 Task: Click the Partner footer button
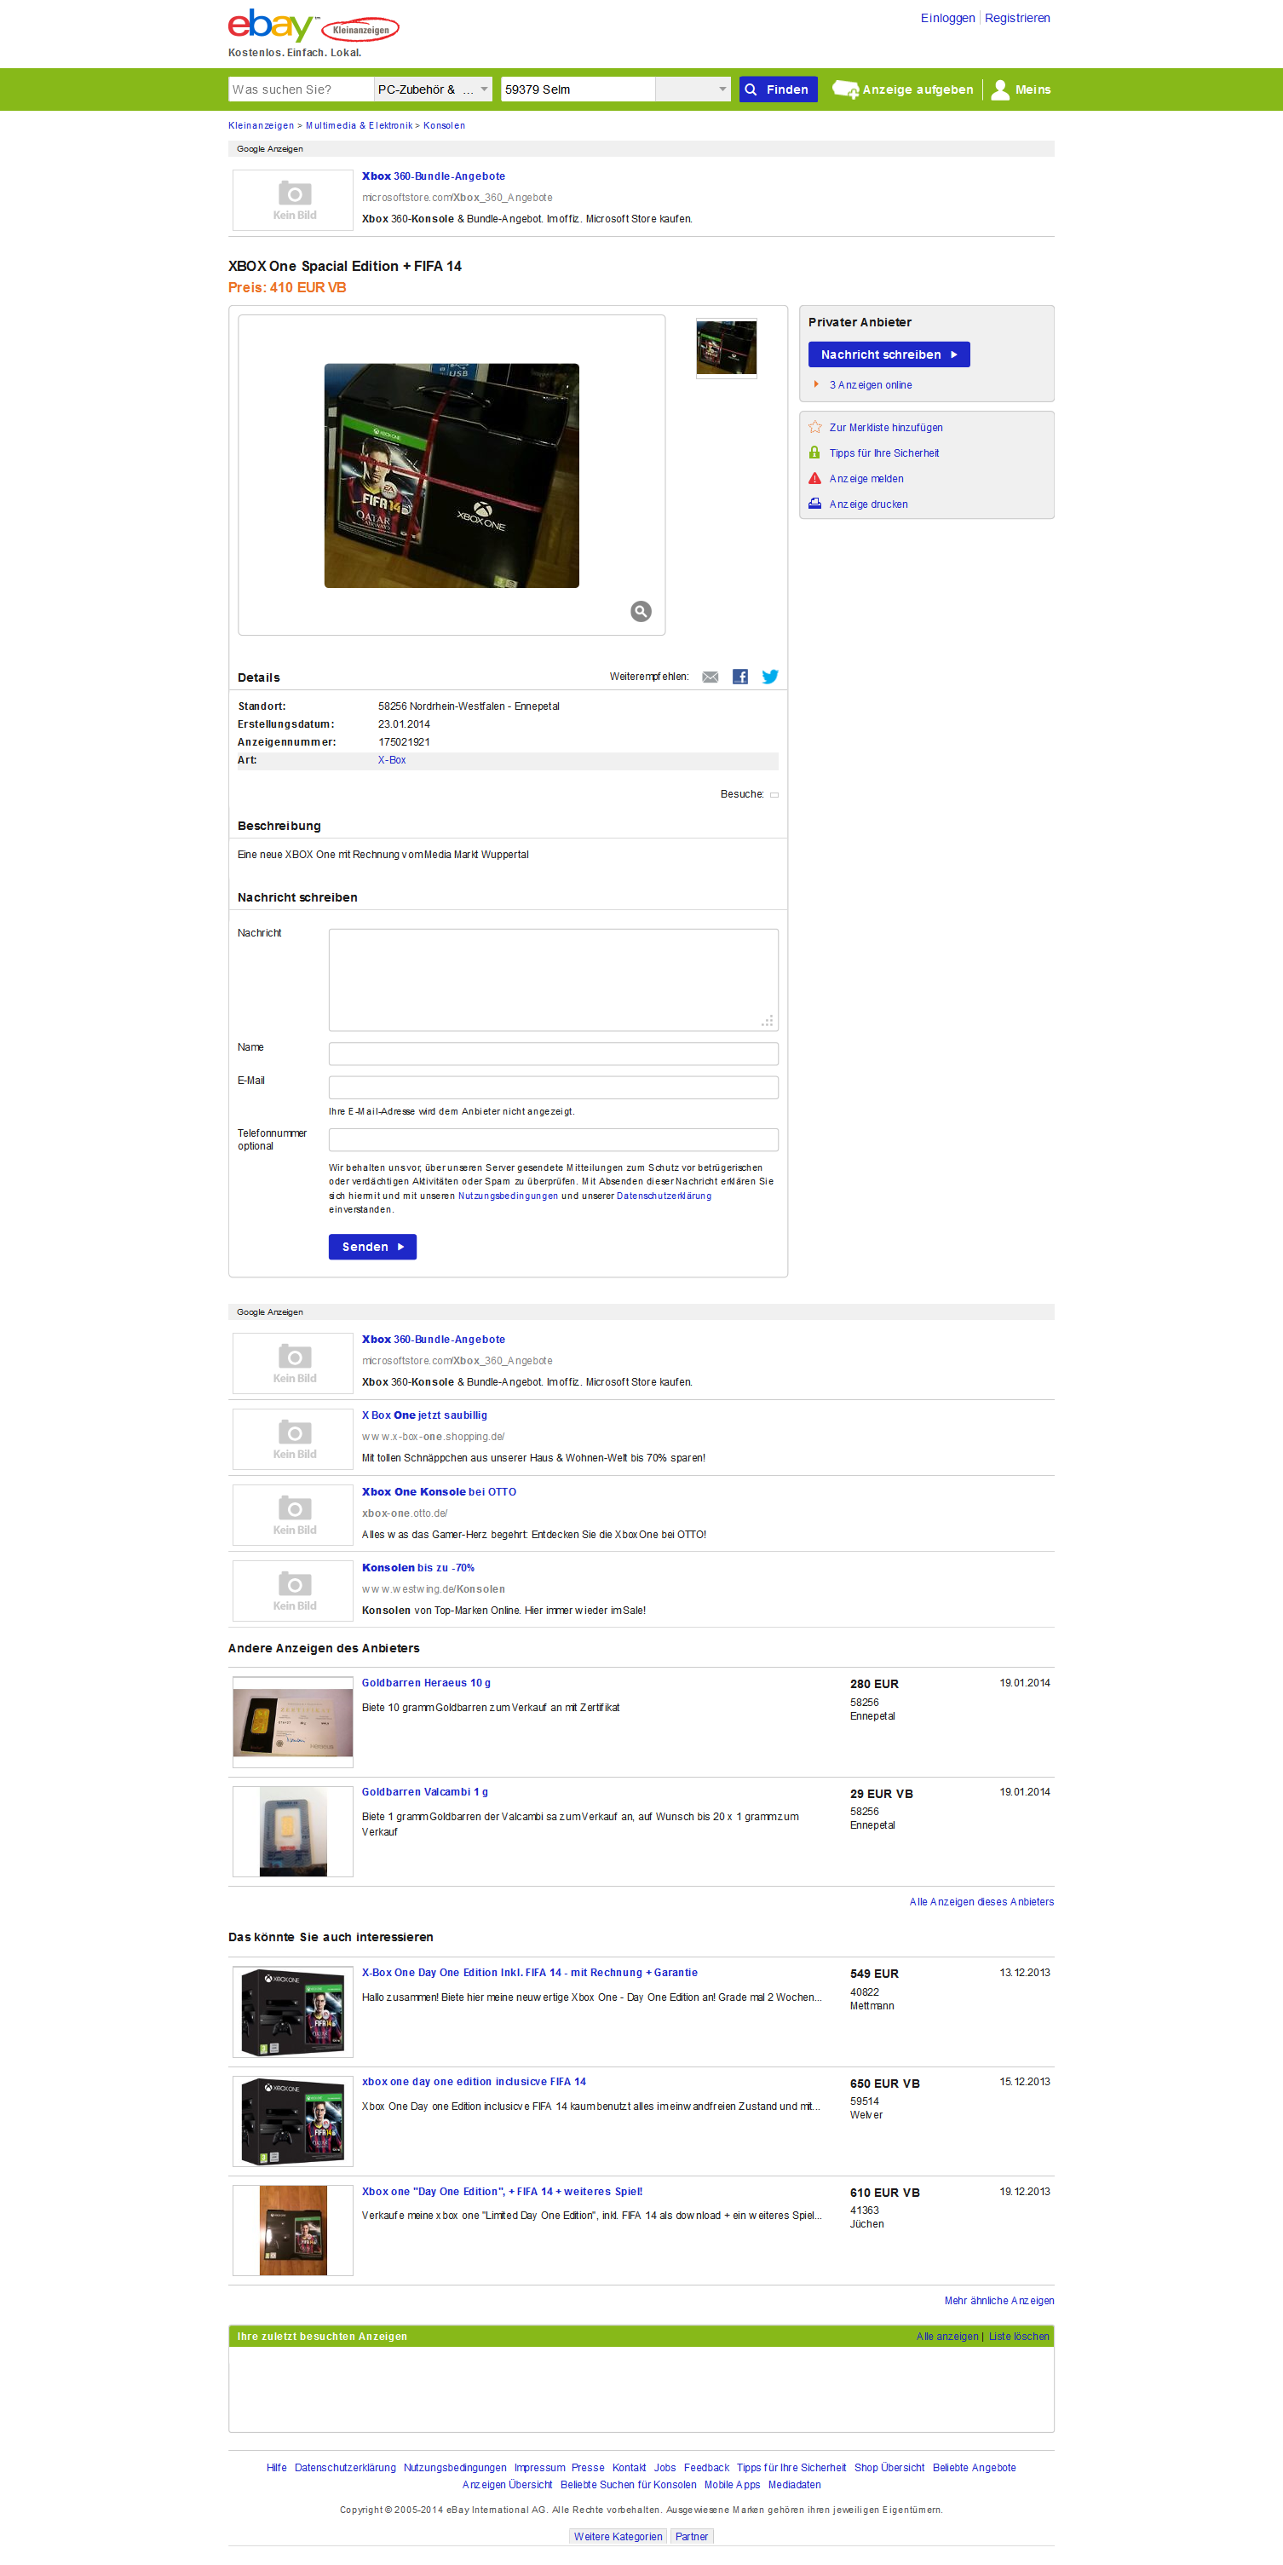[692, 2536]
